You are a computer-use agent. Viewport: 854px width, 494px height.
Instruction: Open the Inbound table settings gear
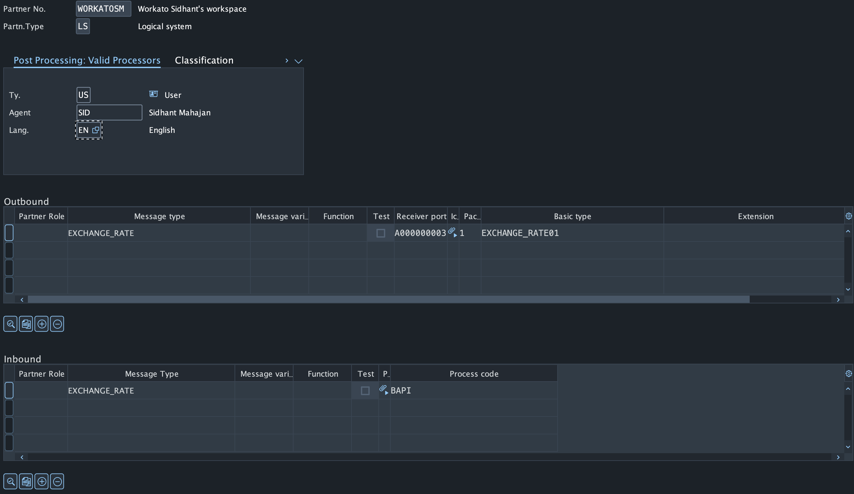click(x=848, y=373)
